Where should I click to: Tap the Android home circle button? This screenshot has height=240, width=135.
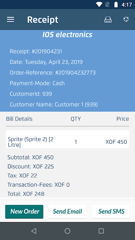(x=67, y=231)
